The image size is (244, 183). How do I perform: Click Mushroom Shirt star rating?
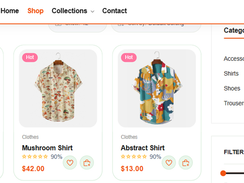tap(35, 157)
